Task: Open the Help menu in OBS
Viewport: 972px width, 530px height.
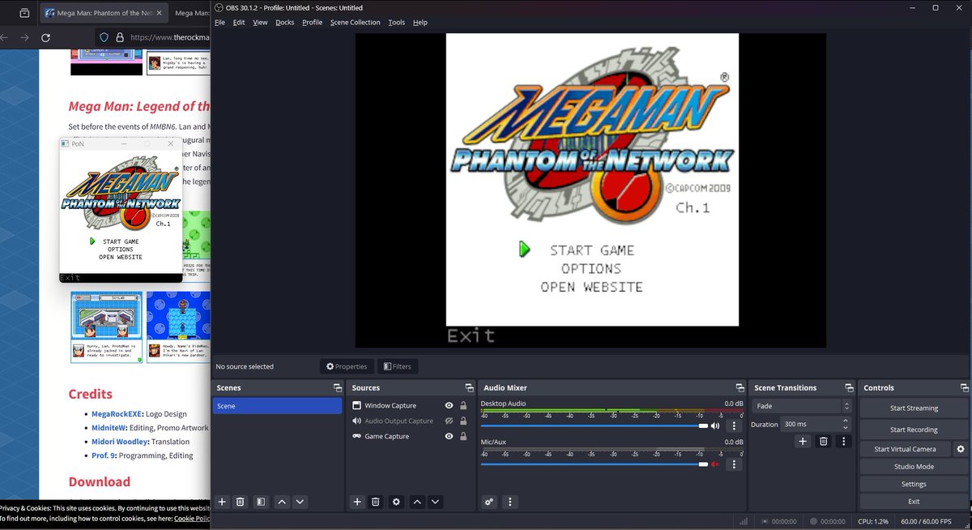Action: 420,23
